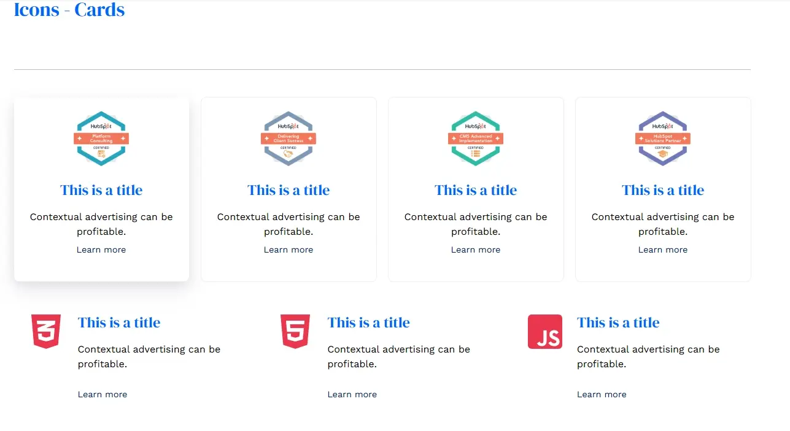
Task: Click the "Icons - Cards" page heading
Action: (x=69, y=10)
